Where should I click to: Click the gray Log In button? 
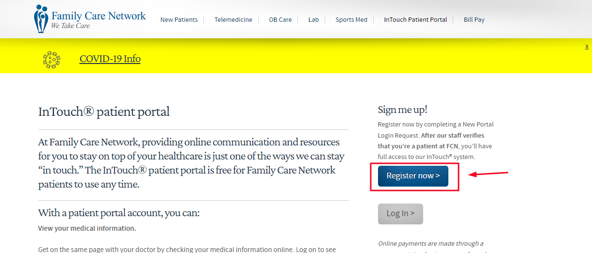pyautogui.click(x=400, y=214)
